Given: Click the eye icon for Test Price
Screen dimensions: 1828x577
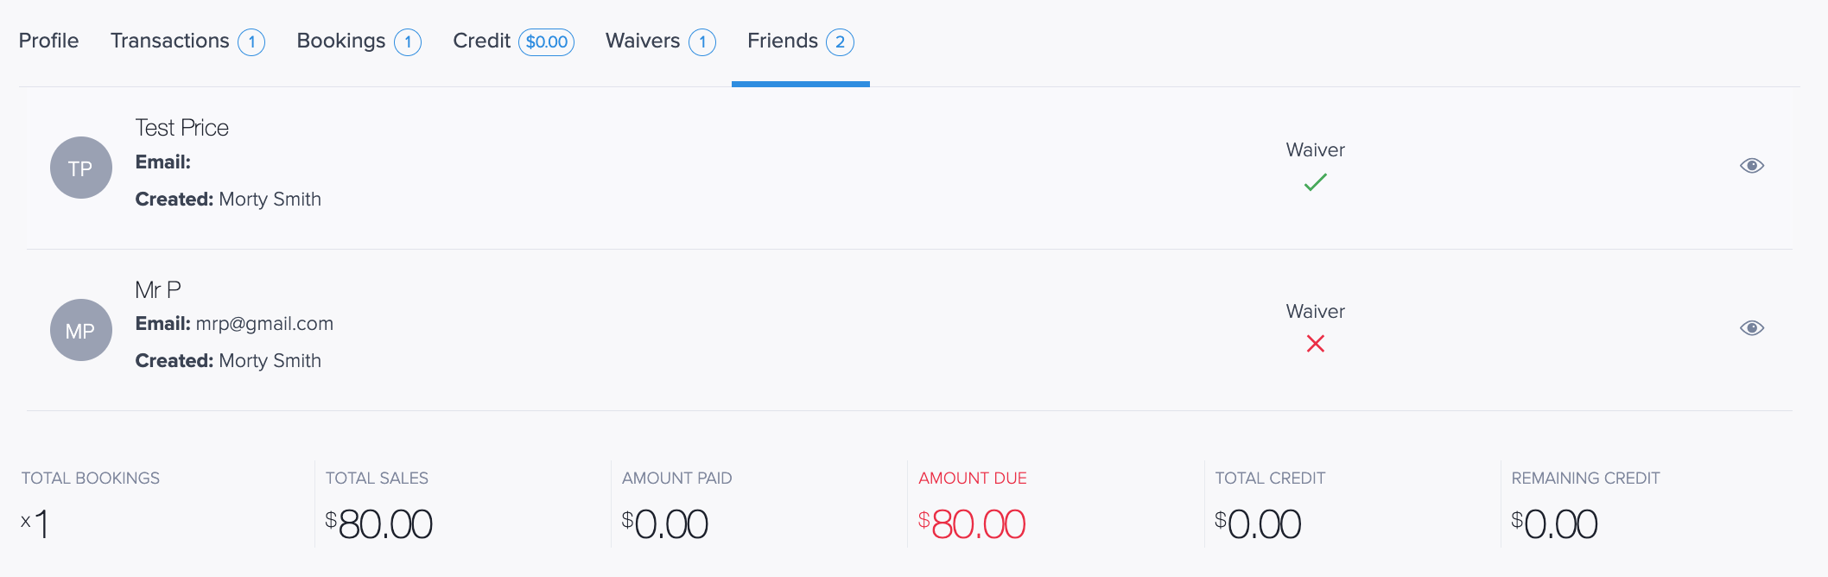Looking at the screenshot, I should point(1751,166).
